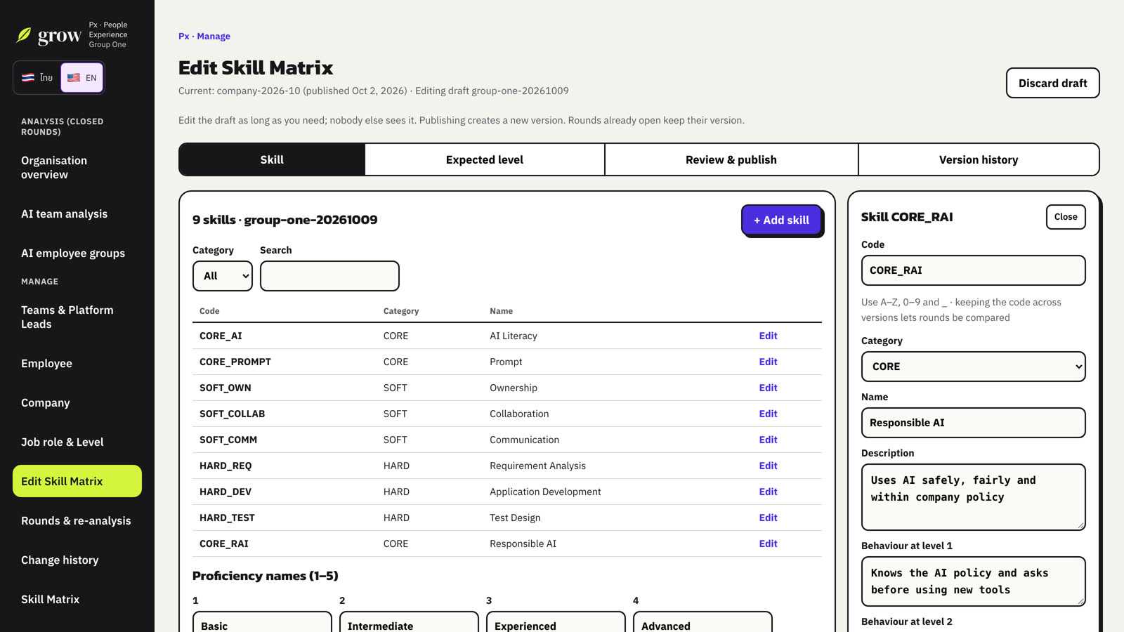
Task: Open the skill Category CORE dropdown
Action: click(x=973, y=367)
